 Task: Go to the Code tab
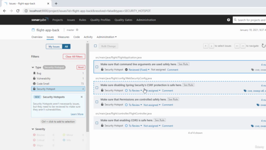click(x=76, y=37)
